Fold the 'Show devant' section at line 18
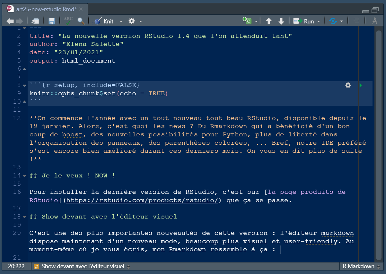The height and width of the screenshot is (274, 386). [24, 217]
